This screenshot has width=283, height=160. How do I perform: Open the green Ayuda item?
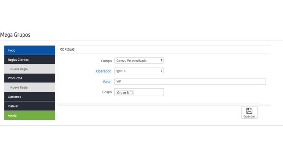point(29,115)
